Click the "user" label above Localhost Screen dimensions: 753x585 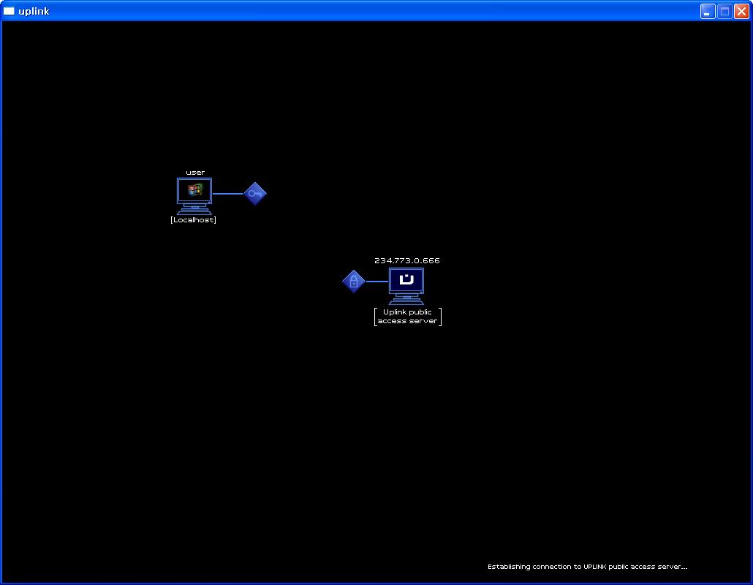(195, 173)
